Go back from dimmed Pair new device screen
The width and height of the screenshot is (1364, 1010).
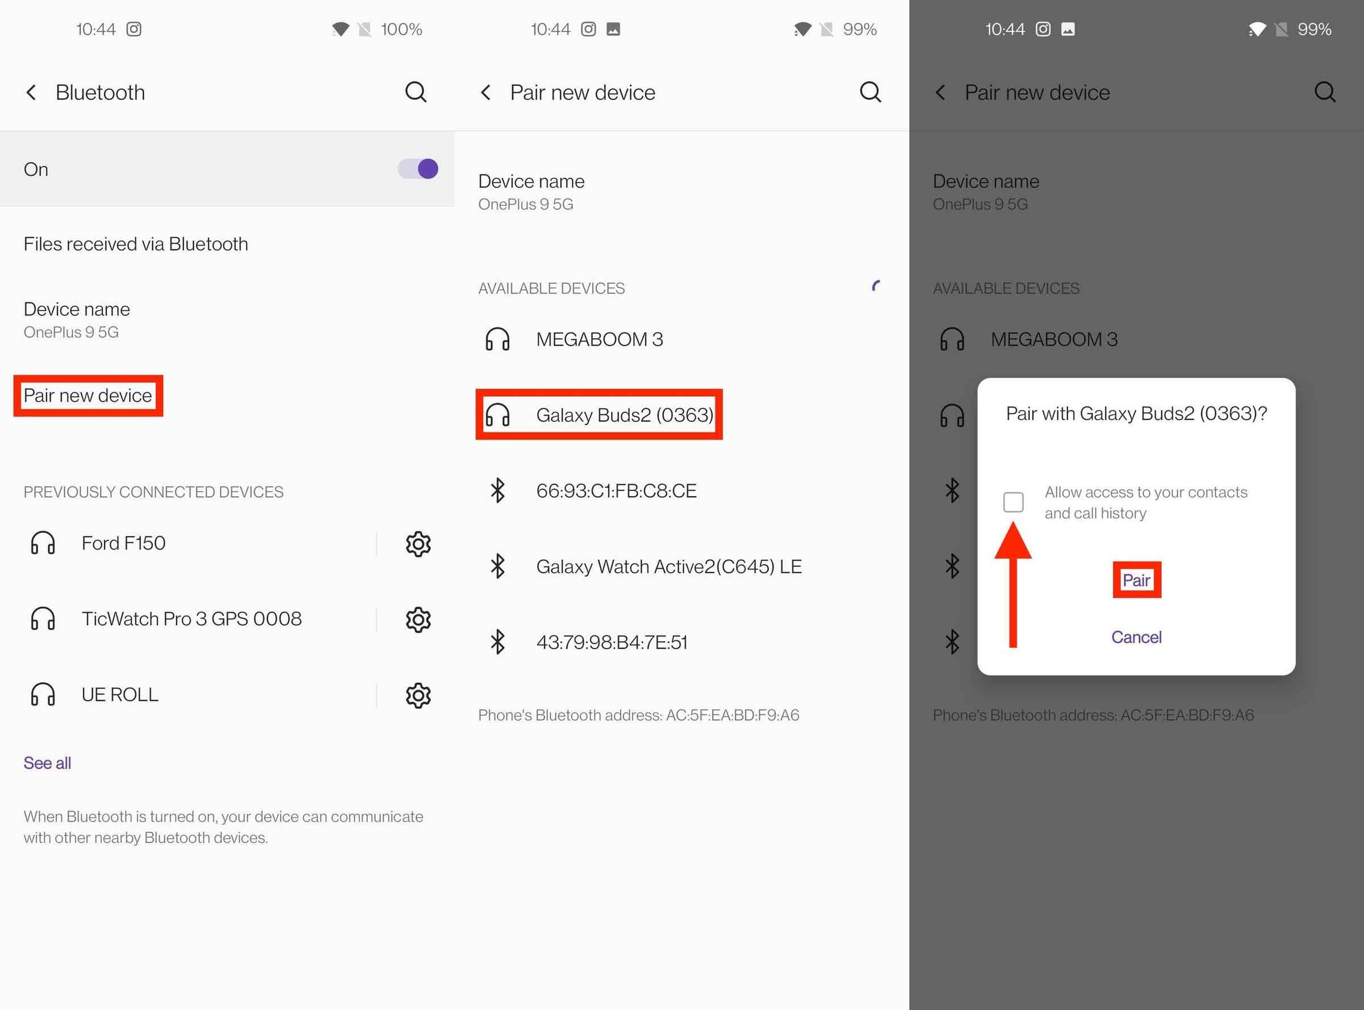tap(941, 92)
